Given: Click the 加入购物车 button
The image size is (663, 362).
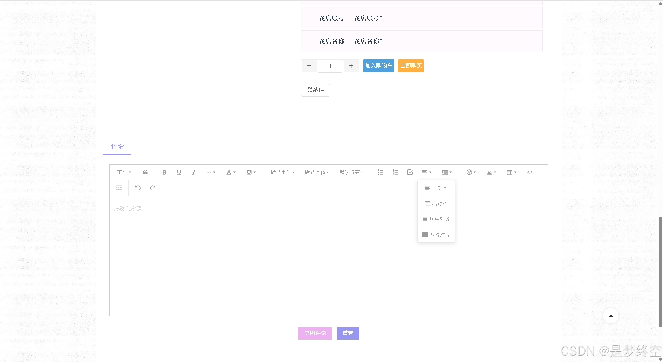Looking at the screenshot, I should pos(378,66).
